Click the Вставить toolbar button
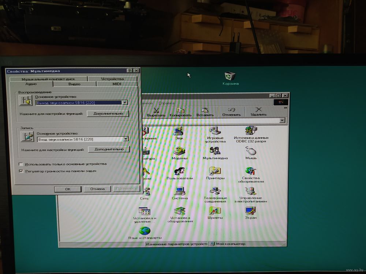This screenshot has height=274, width=366. (x=205, y=112)
